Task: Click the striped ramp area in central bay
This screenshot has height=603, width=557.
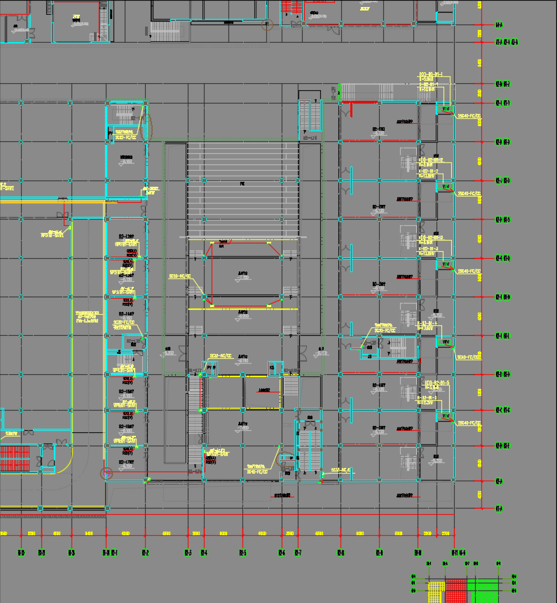Action: point(242,189)
